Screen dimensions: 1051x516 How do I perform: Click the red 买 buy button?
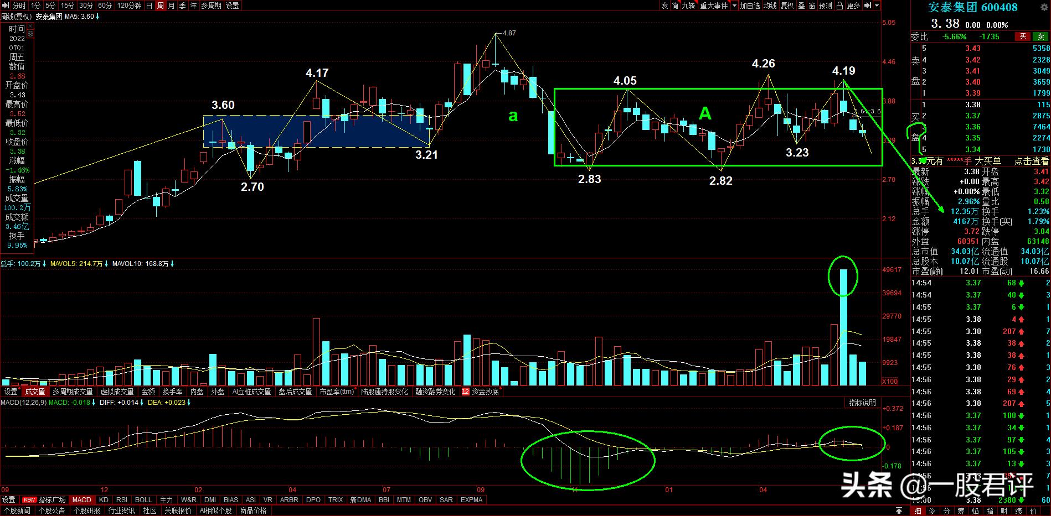coord(1023,37)
